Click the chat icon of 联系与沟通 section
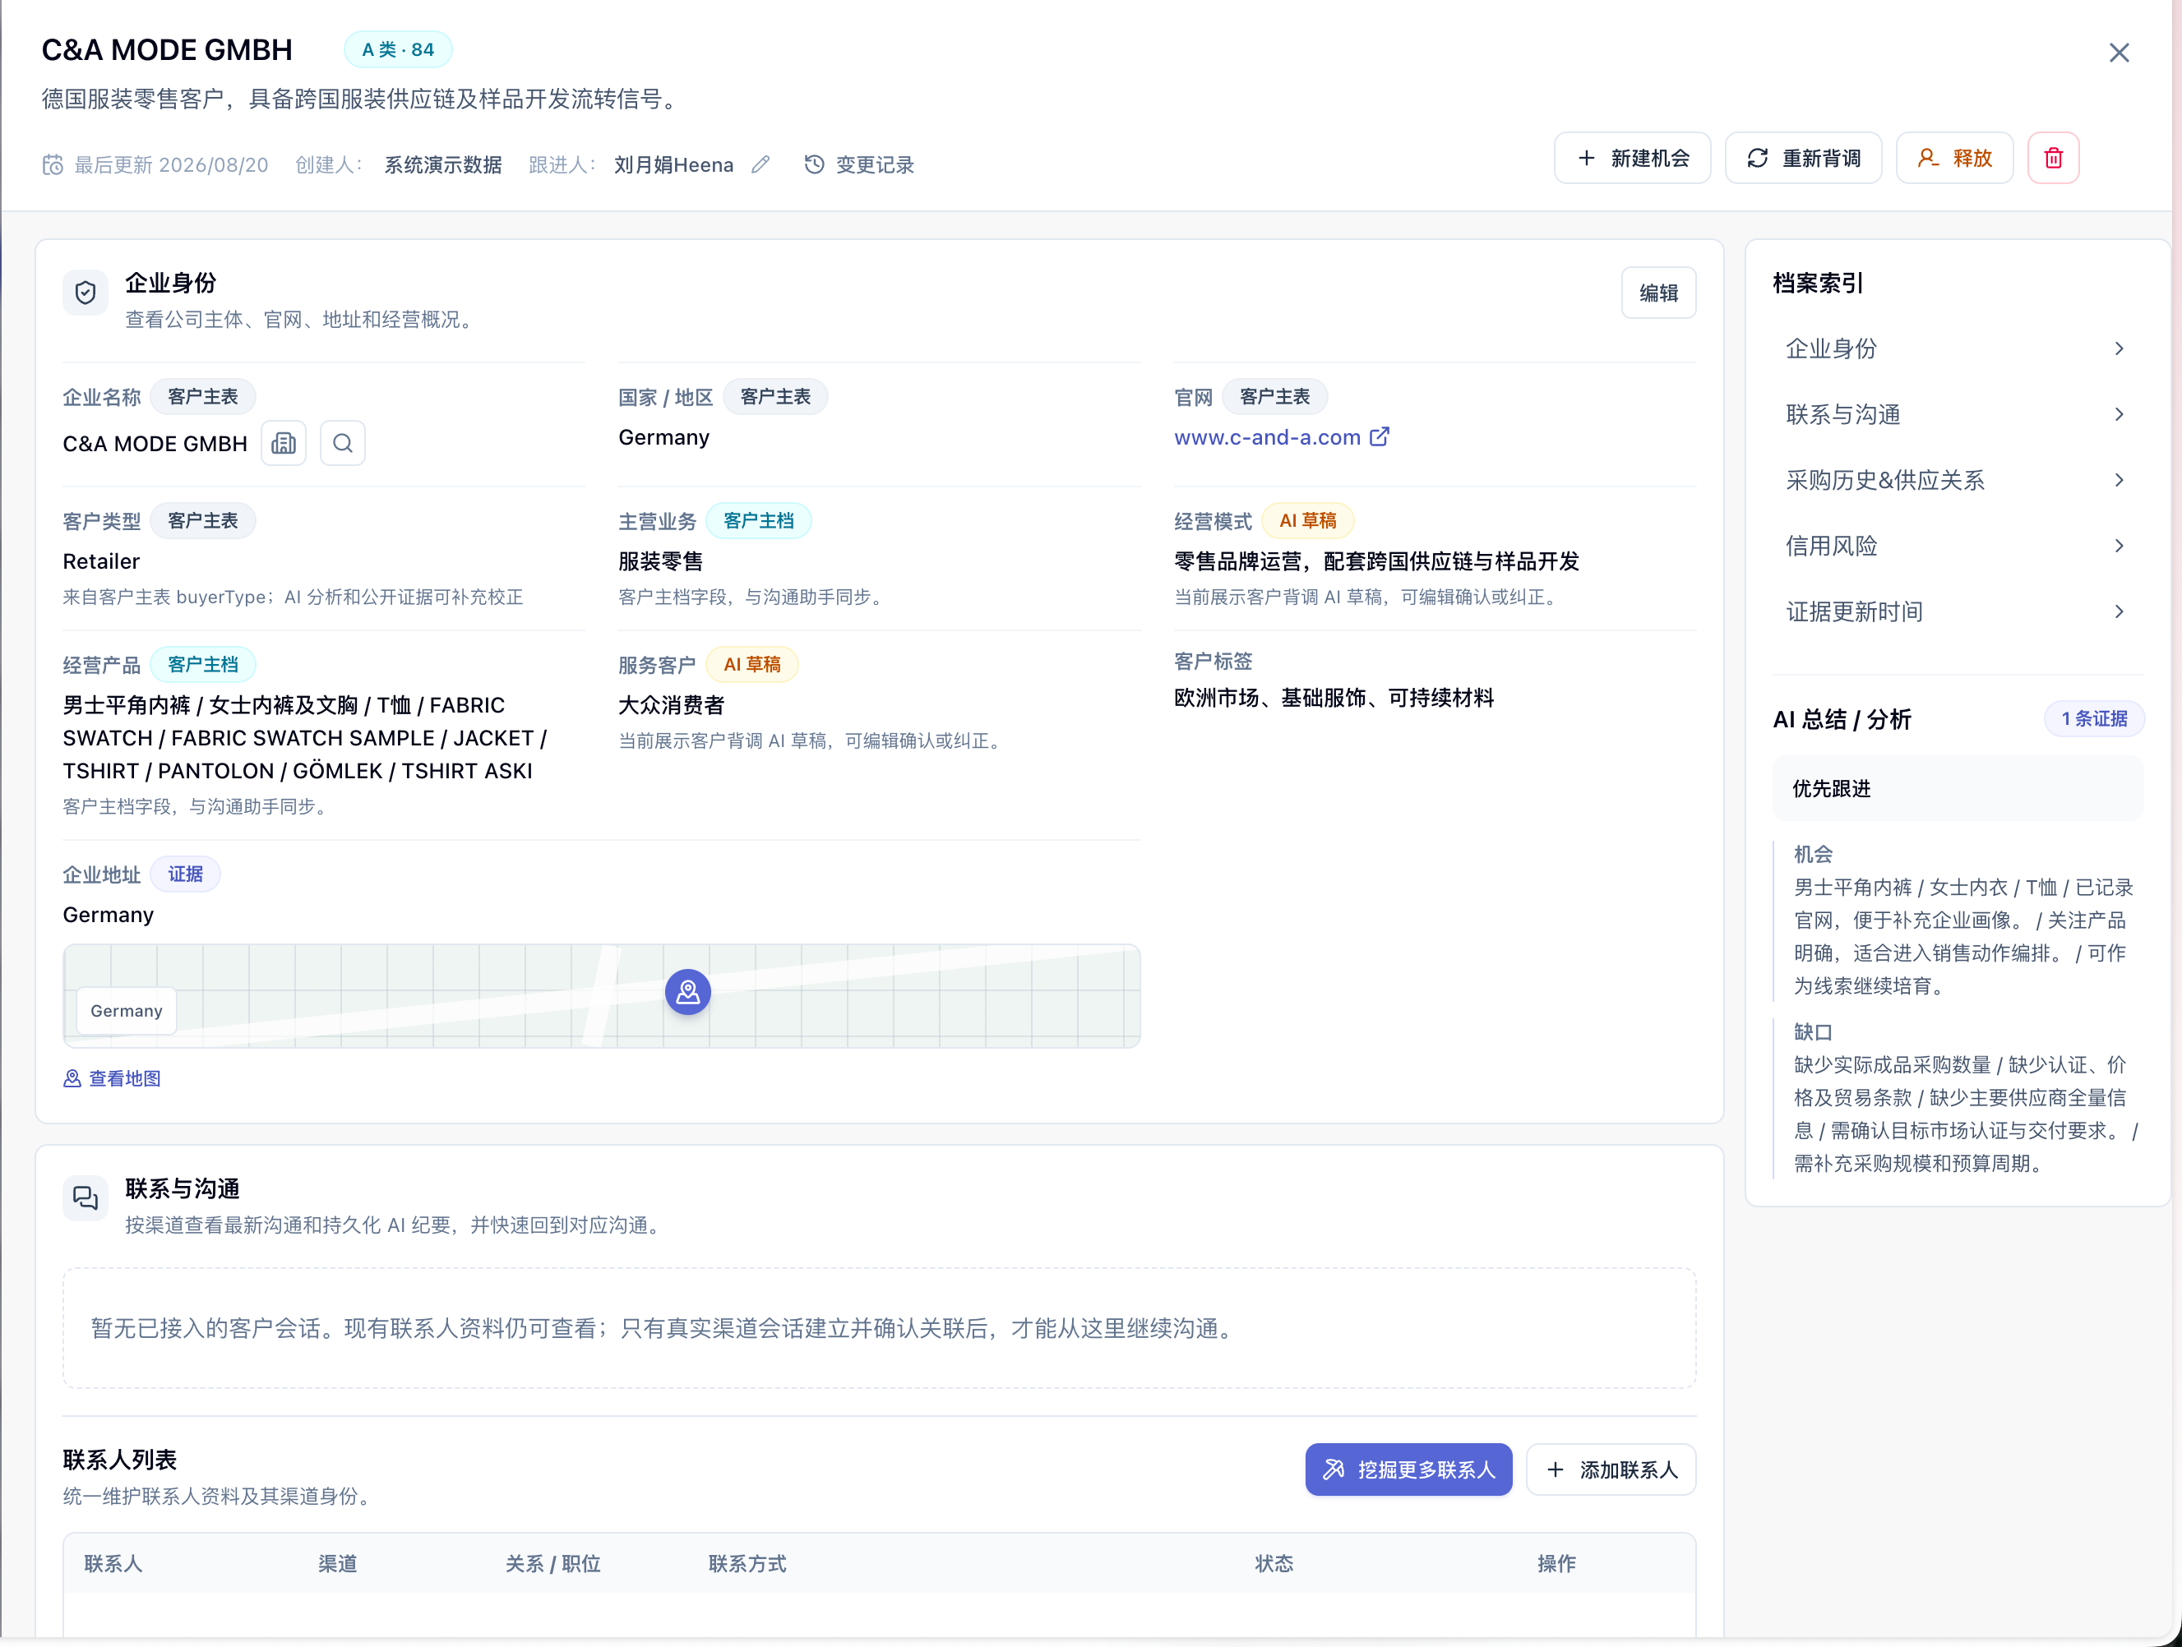The height and width of the screenshot is (1647, 2182). (x=86, y=1198)
